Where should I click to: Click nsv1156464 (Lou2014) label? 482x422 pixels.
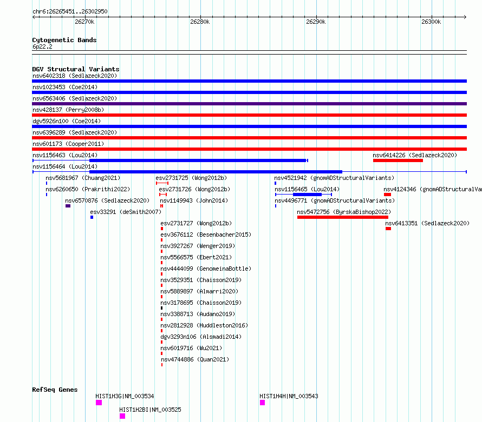[65, 166]
